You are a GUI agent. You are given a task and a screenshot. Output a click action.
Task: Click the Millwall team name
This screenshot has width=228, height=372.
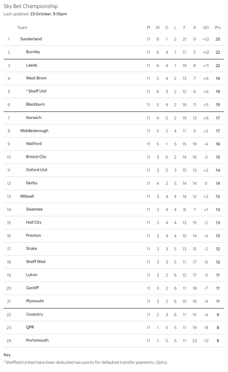27,196
